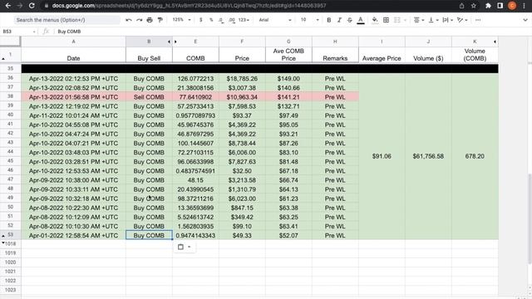
Task: Click the B53 name box
Action: (x=18, y=32)
